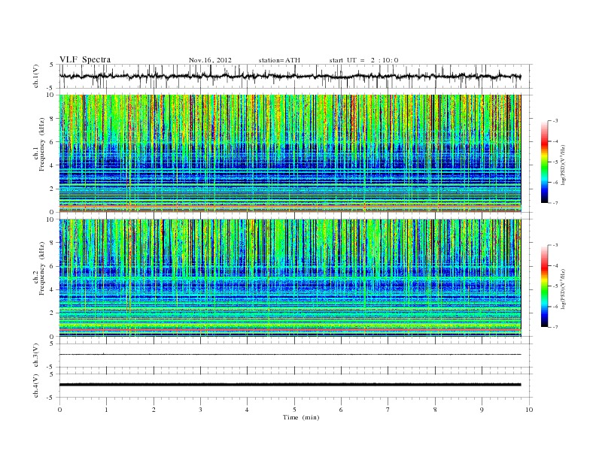Image resolution: width=596 pixels, height=460 pixels.
Task: Click the ch.2 color bar log(PSD) label
Action: (x=564, y=289)
